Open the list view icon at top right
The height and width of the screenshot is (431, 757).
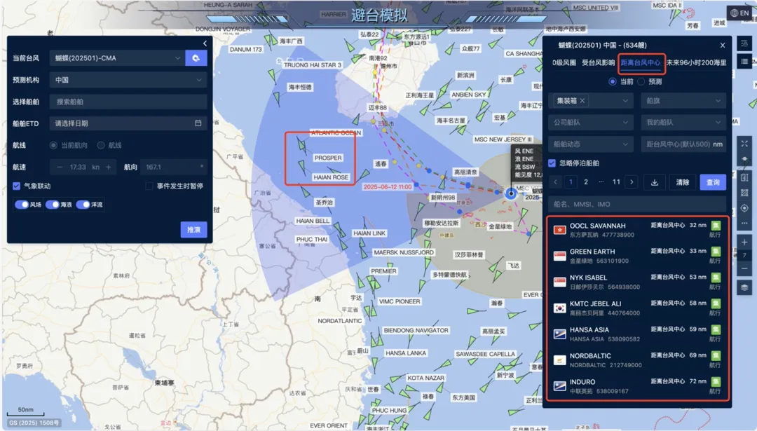(x=744, y=62)
